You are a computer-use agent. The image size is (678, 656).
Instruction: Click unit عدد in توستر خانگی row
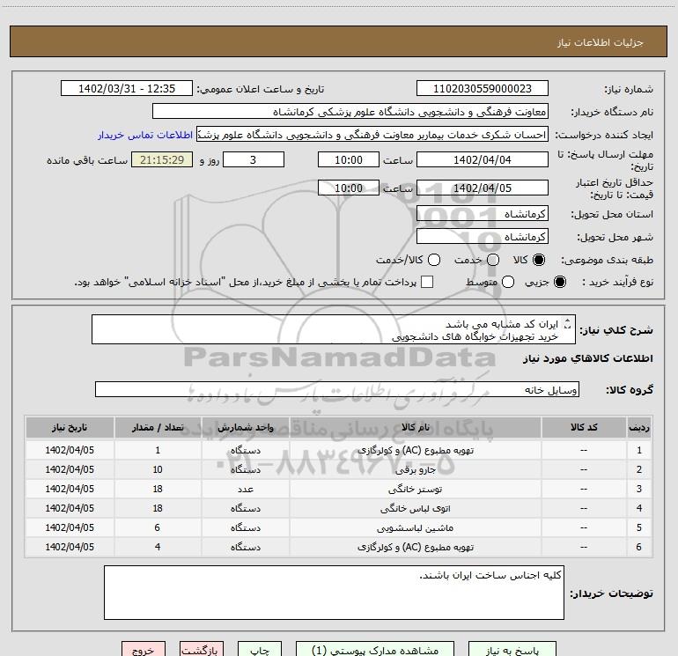coord(245,489)
